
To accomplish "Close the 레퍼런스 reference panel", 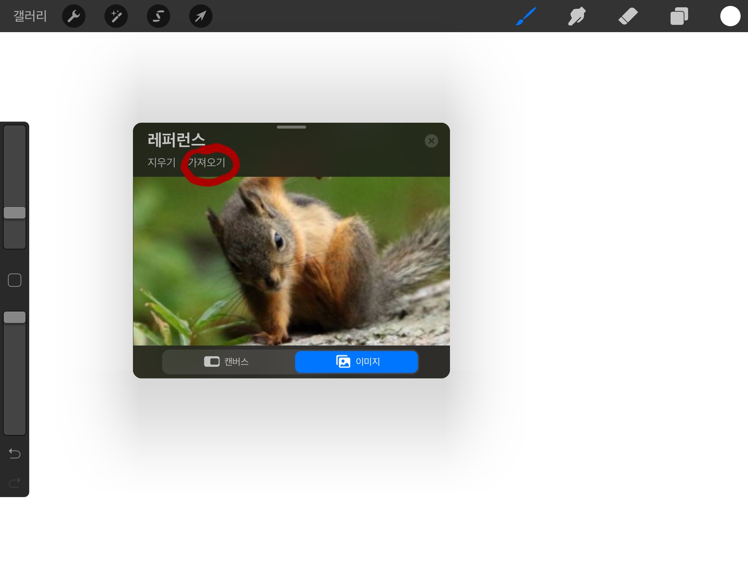I will click(431, 141).
